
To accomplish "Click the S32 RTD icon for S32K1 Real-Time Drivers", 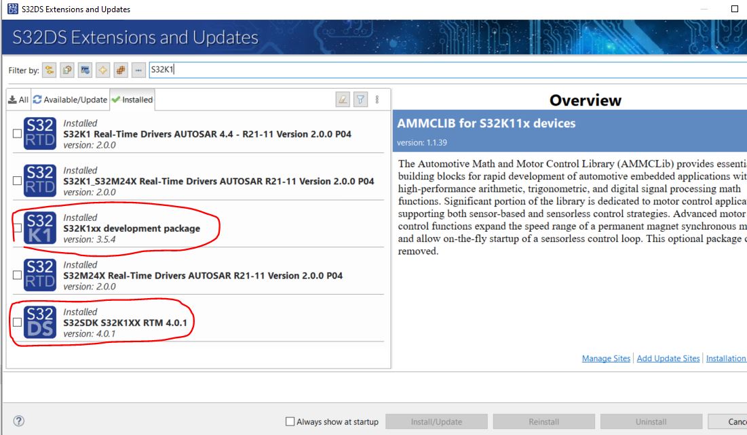I will tap(39, 132).
